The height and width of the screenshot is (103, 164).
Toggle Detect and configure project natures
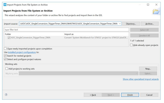pos(5,59)
